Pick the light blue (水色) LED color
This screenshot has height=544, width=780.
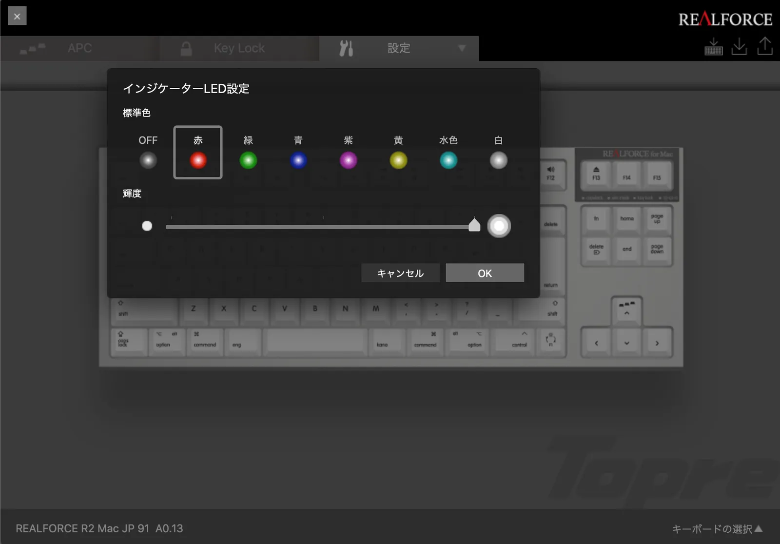[448, 160]
